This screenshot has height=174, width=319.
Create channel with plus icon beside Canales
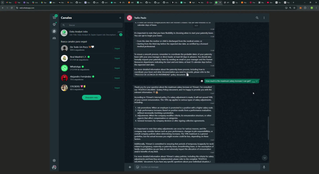click(x=120, y=18)
